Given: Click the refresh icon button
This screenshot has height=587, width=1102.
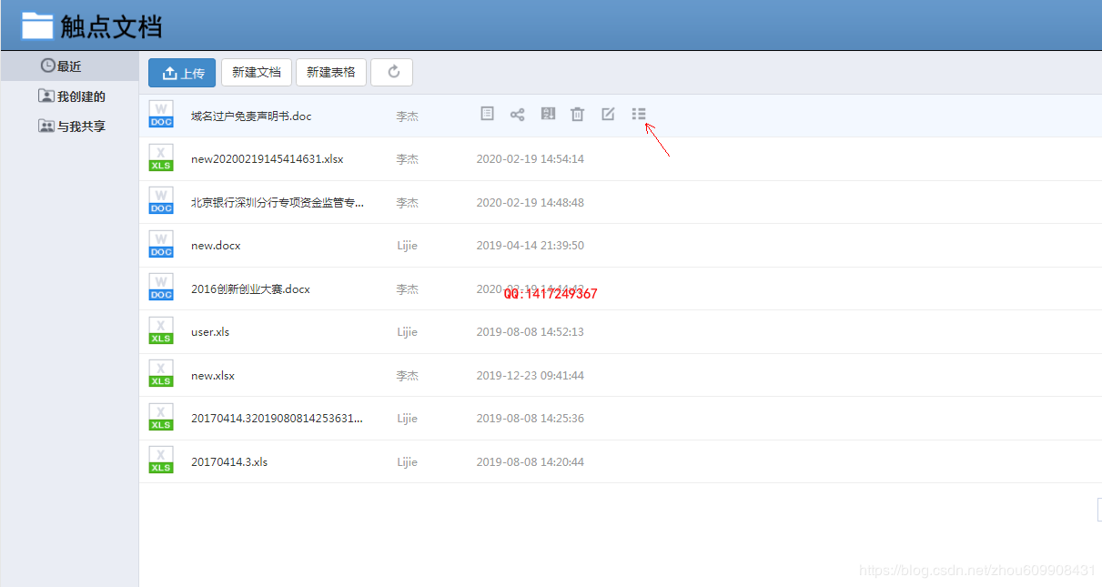Looking at the screenshot, I should coord(392,73).
